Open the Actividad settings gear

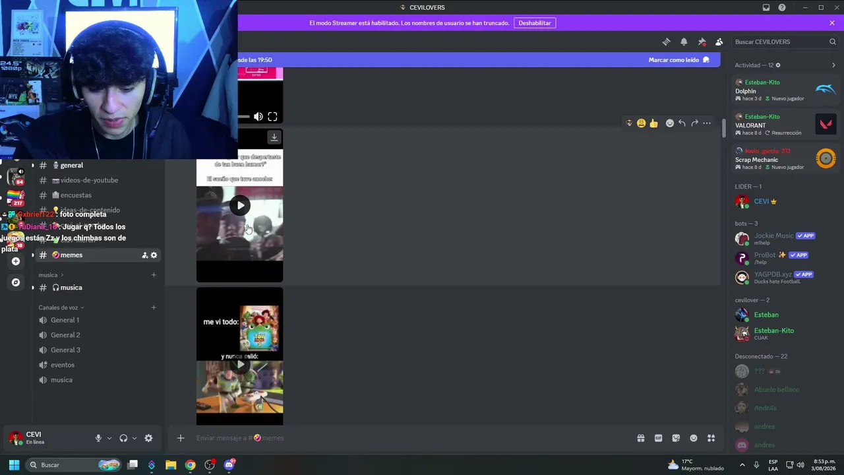coord(778,65)
